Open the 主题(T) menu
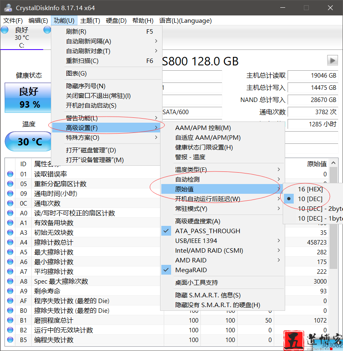This screenshot has height=351, width=343. click(90, 21)
